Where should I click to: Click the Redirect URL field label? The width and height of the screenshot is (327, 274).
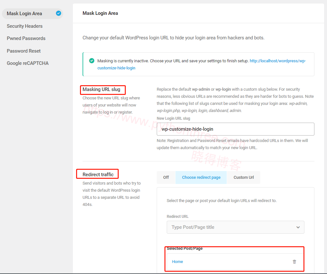[x=177, y=217]
